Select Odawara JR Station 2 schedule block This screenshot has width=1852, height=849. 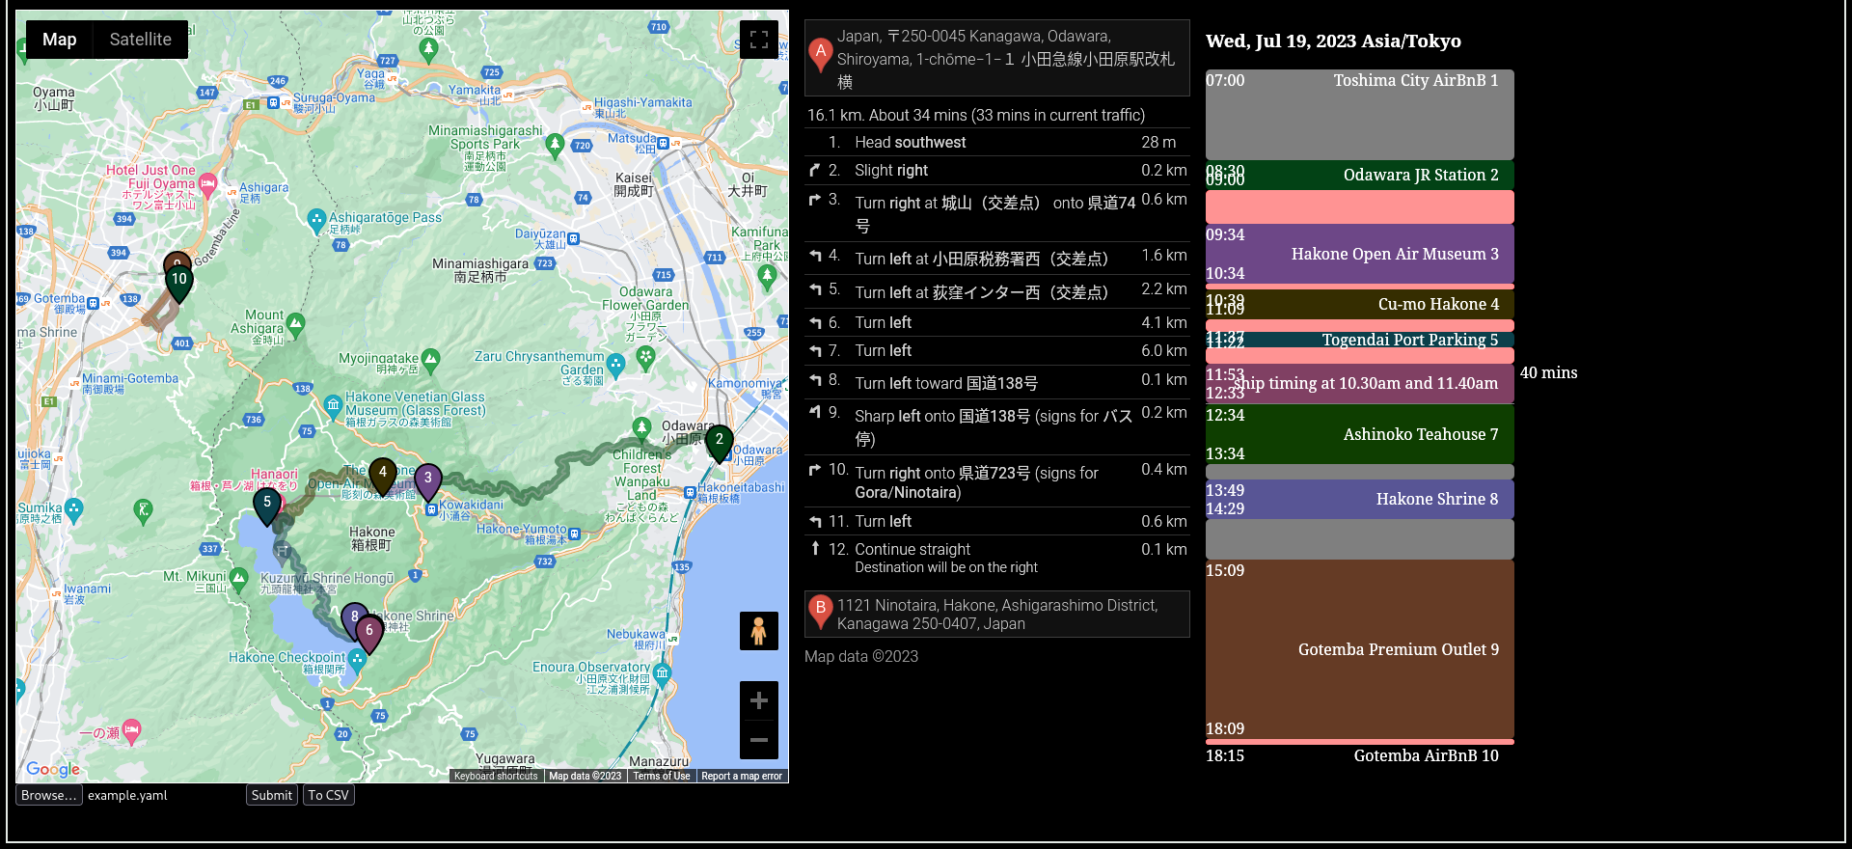[x=1359, y=175]
